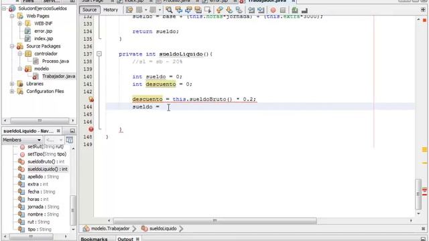Click Start Macro Recording red icon

273,10
